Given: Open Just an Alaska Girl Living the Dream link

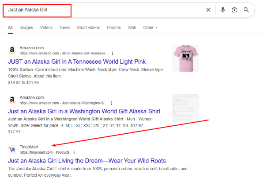Looking at the screenshot, I should click(x=87, y=161).
